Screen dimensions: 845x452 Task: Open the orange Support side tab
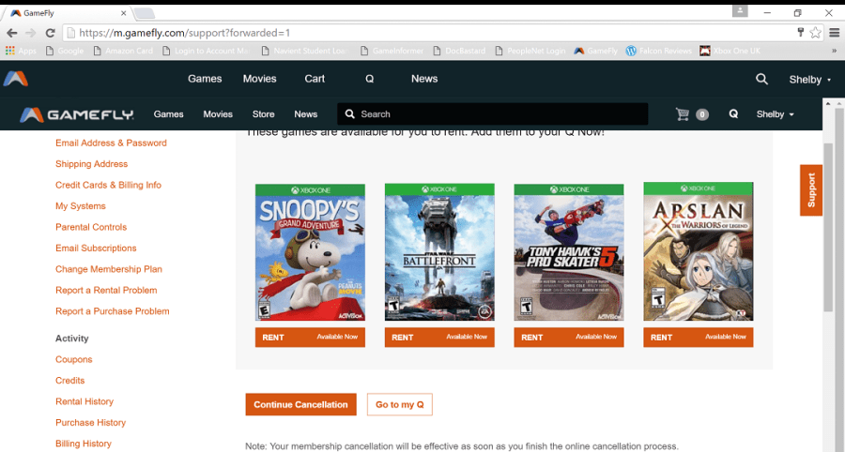click(x=811, y=190)
